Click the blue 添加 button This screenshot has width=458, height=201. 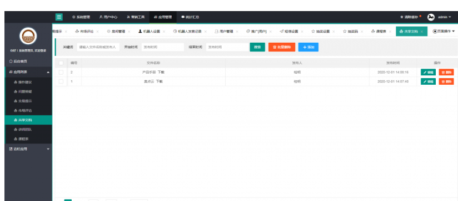tap(308, 47)
